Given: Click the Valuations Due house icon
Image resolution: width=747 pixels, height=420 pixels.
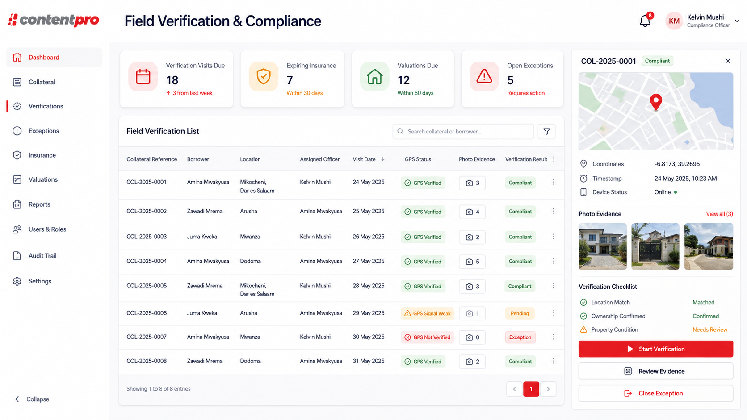Looking at the screenshot, I should tap(375, 77).
